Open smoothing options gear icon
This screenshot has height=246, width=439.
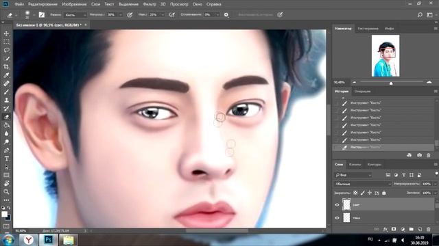click(226, 15)
